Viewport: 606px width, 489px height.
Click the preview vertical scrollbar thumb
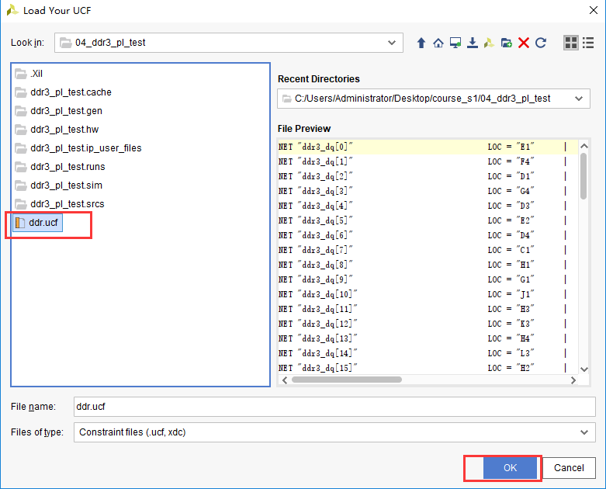583,176
